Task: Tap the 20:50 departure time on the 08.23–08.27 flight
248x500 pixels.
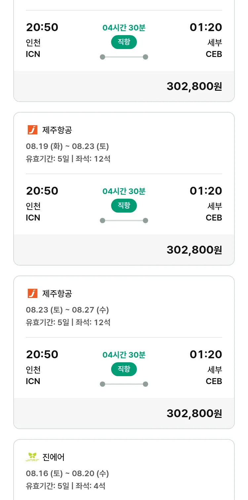Action: (x=42, y=354)
